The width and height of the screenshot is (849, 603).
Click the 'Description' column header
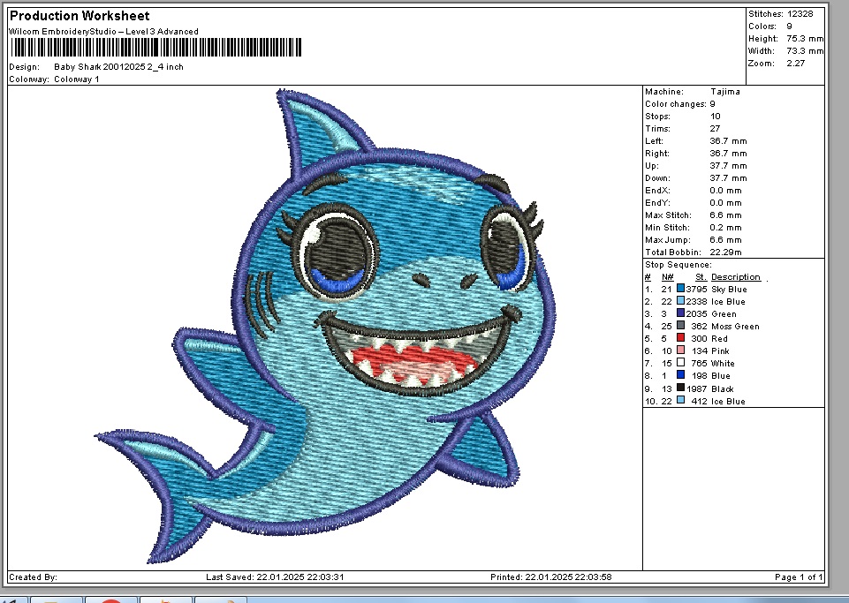point(736,277)
